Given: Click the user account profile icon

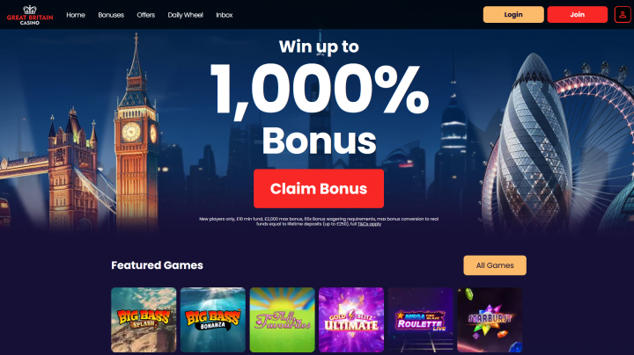Looking at the screenshot, I should click(x=623, y=15).
